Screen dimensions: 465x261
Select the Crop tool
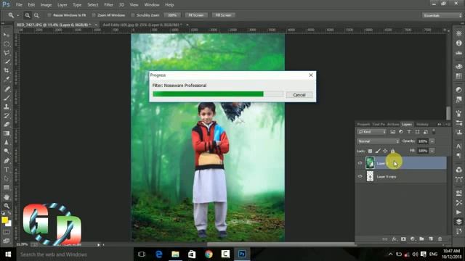point(7,70)
